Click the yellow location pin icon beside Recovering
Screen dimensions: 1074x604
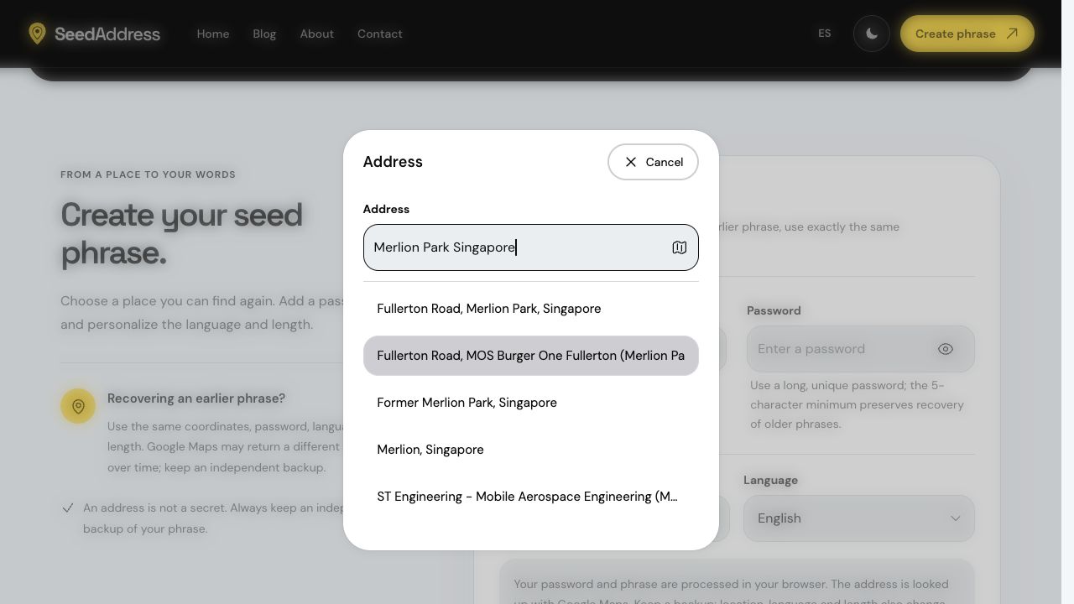point(78,407)
